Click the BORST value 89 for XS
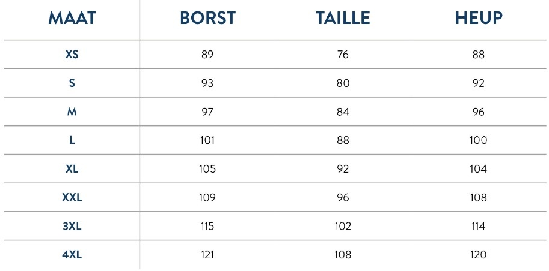This screenshot has height=271, width=549. point(207,55)
